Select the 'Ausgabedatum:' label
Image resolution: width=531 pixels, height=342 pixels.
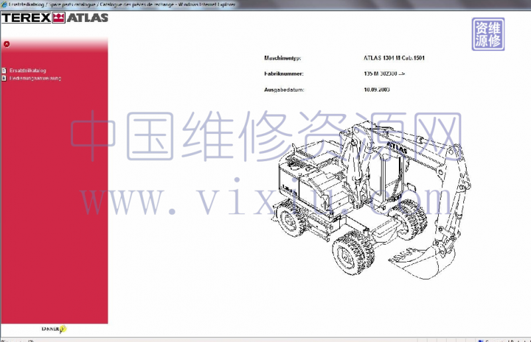284,89
